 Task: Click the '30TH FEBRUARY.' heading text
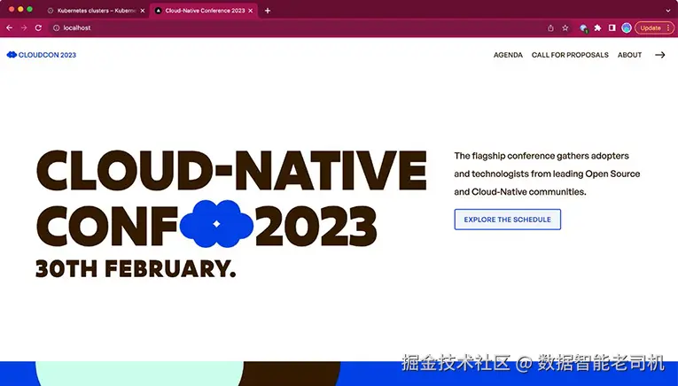136,268
